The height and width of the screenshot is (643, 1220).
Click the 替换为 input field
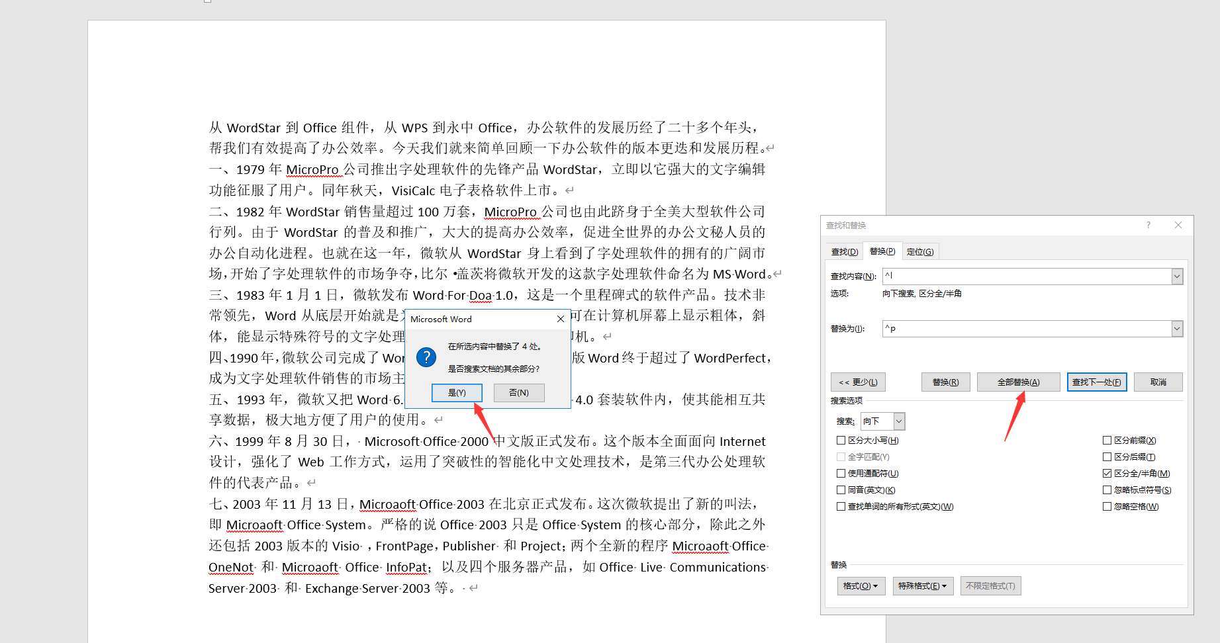pyautogui.click(x=1027, y=328)
